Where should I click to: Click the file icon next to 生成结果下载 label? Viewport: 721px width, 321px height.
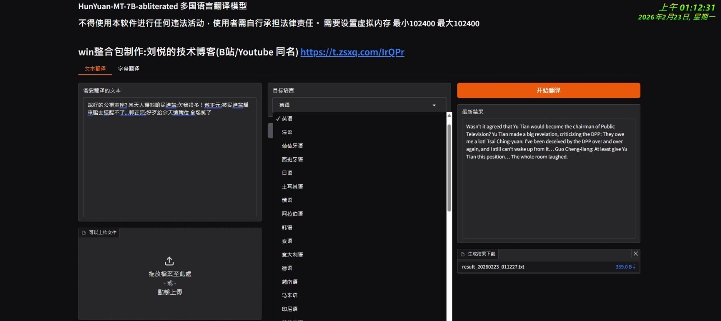tap(463, 254)
